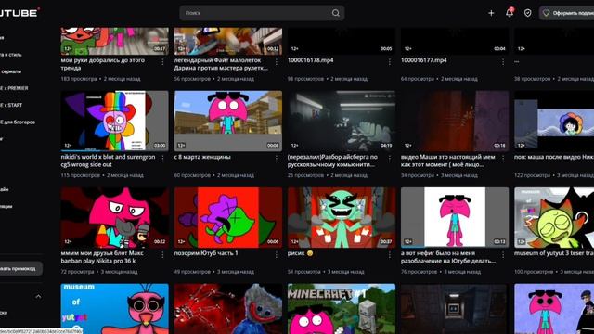Click '183 просмотра • 2 месяца назад' text

tap(100, 79)
